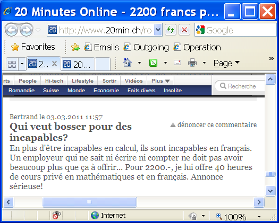The image size is (279, 223).
Task: Click the Print icon in the toolbar
Action: pyautogui.click(x=192, y=63)
